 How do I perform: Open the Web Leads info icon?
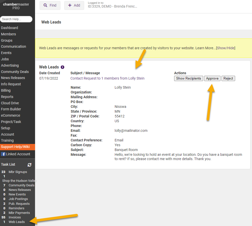62,67
